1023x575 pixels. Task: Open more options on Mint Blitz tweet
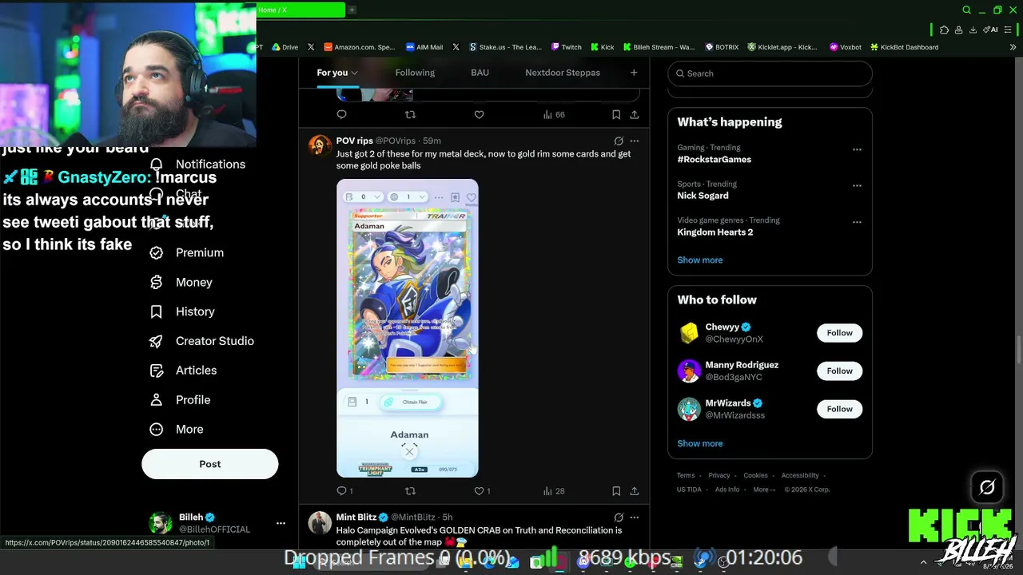[634, 517]
